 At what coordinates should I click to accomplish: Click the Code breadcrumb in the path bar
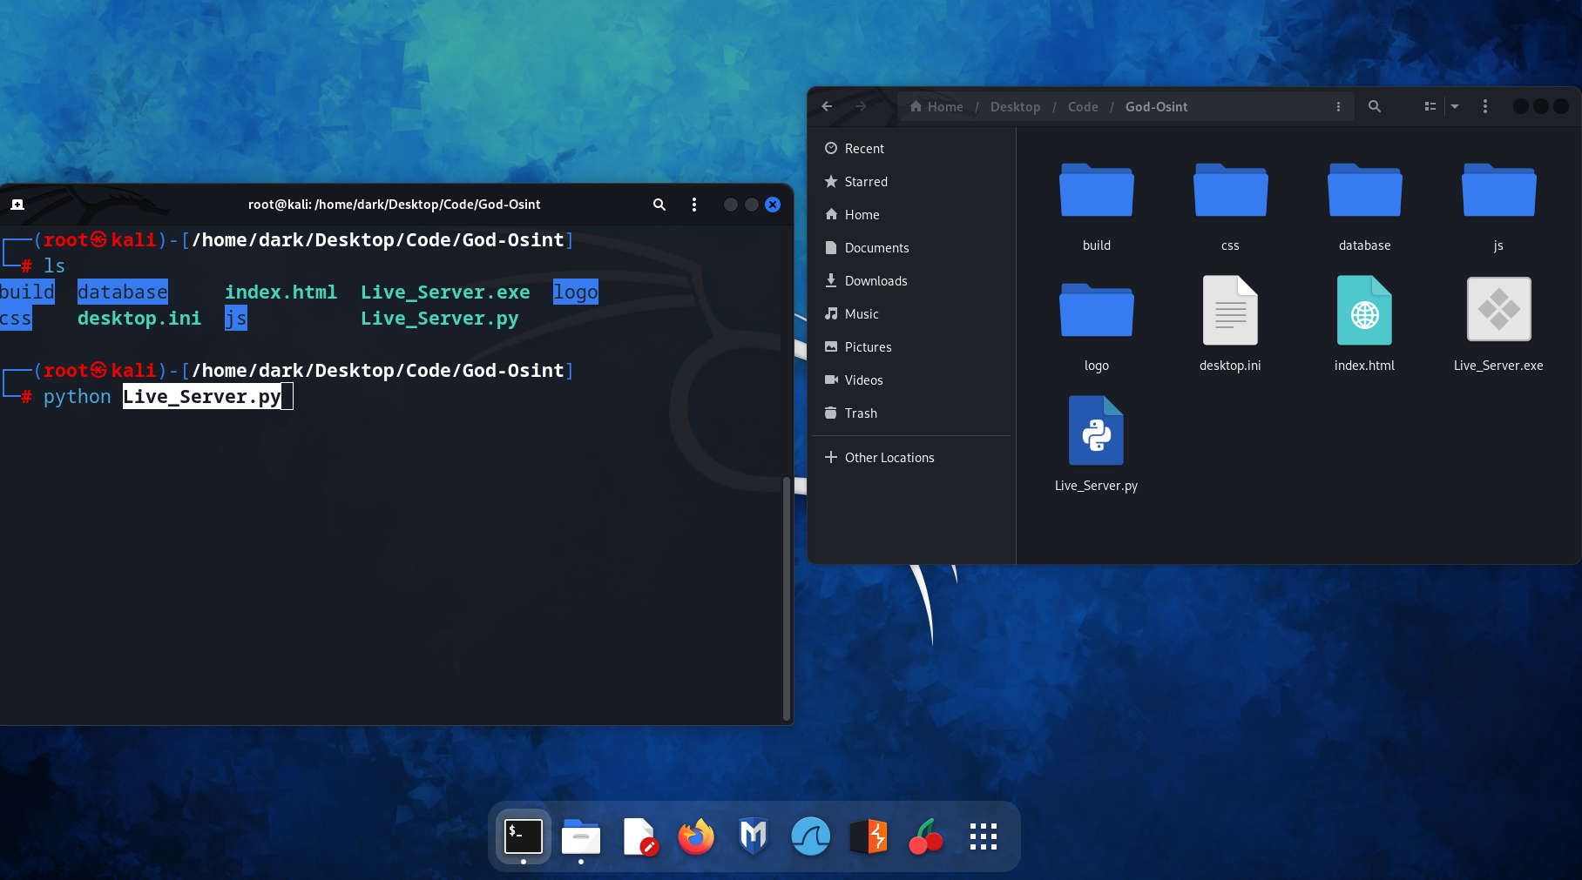[x=1083, y=106]
